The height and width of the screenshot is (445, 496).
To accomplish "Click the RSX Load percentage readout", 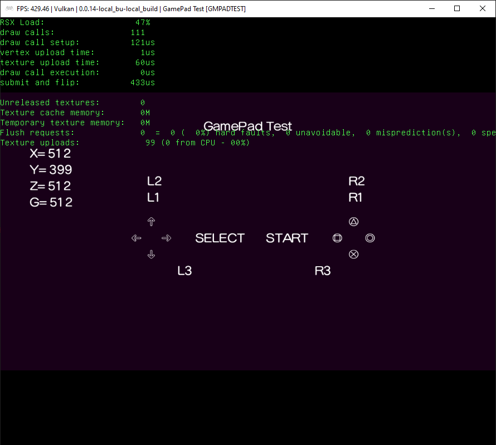I will 142,22.
